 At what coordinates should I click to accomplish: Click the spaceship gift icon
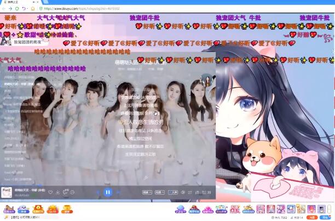[x=221, y=209]
